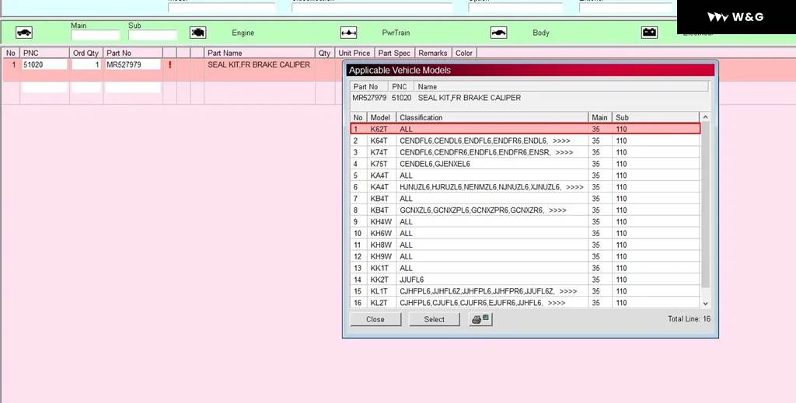This screenshot has height=403, width=796.
Task: Open the Engine category icon
Action: point(198,33)
